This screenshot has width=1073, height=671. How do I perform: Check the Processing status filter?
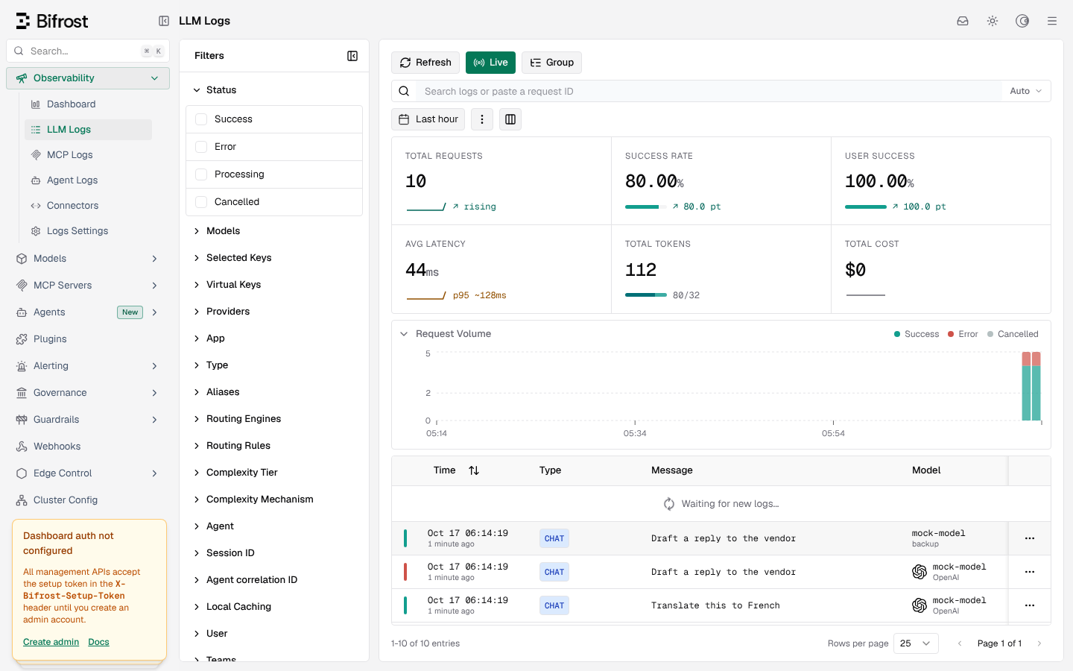click(x=201, y=174)
